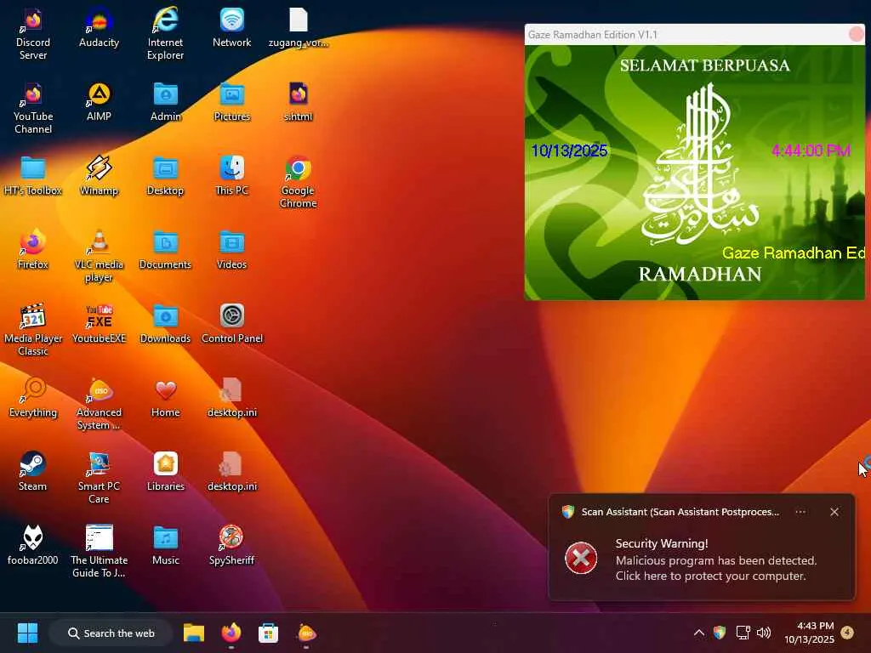The image size is (871, 653).
Task: Close the Gaze Ramadhan Edition window
Action: coord(856,34)
